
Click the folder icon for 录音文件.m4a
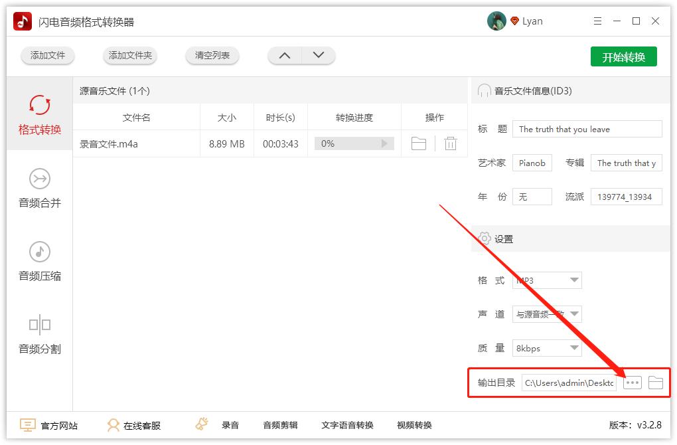pyautogui.click(x=417, y=143)
